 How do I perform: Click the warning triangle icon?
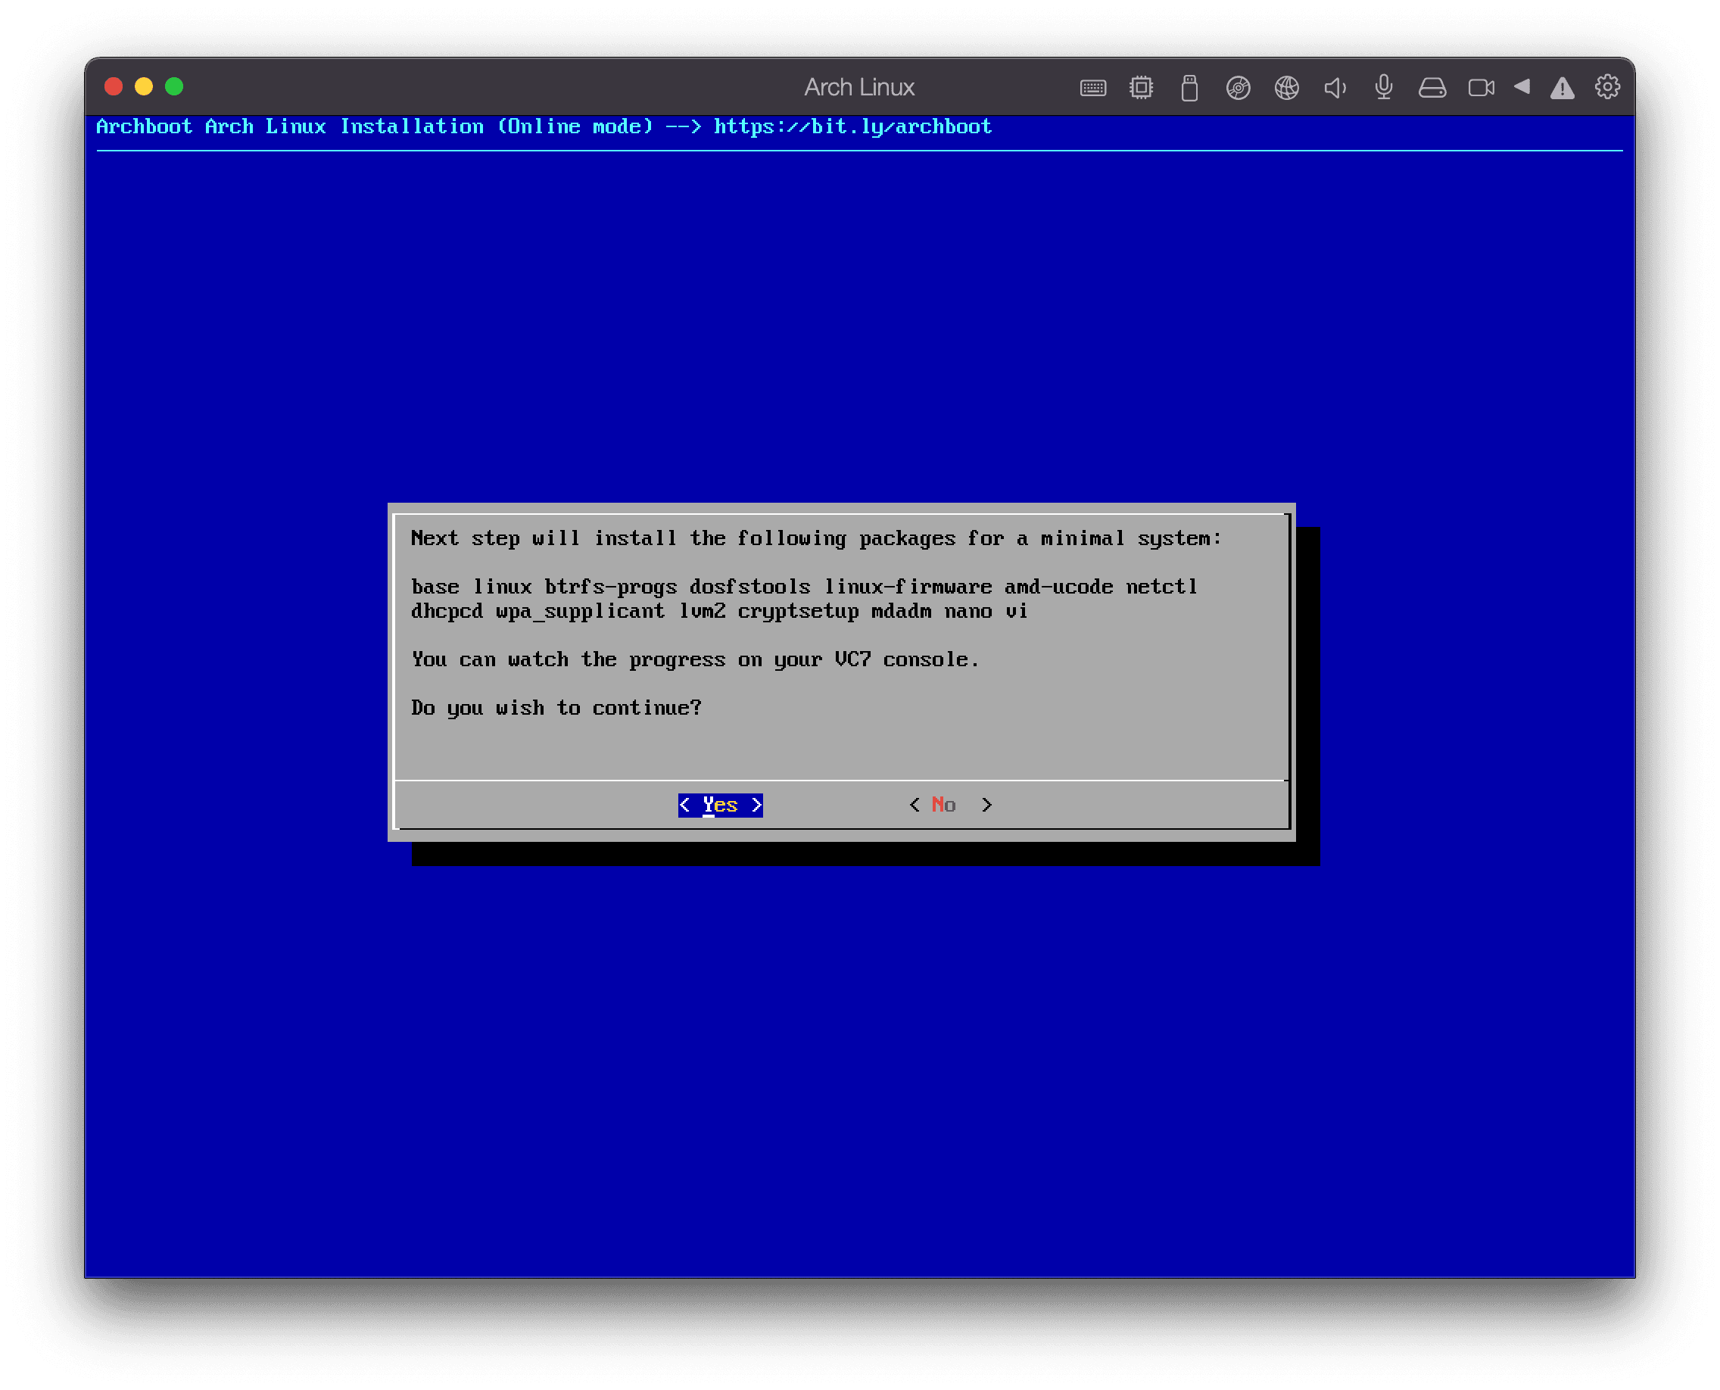pyautogui.click(x=1563, y=87)
